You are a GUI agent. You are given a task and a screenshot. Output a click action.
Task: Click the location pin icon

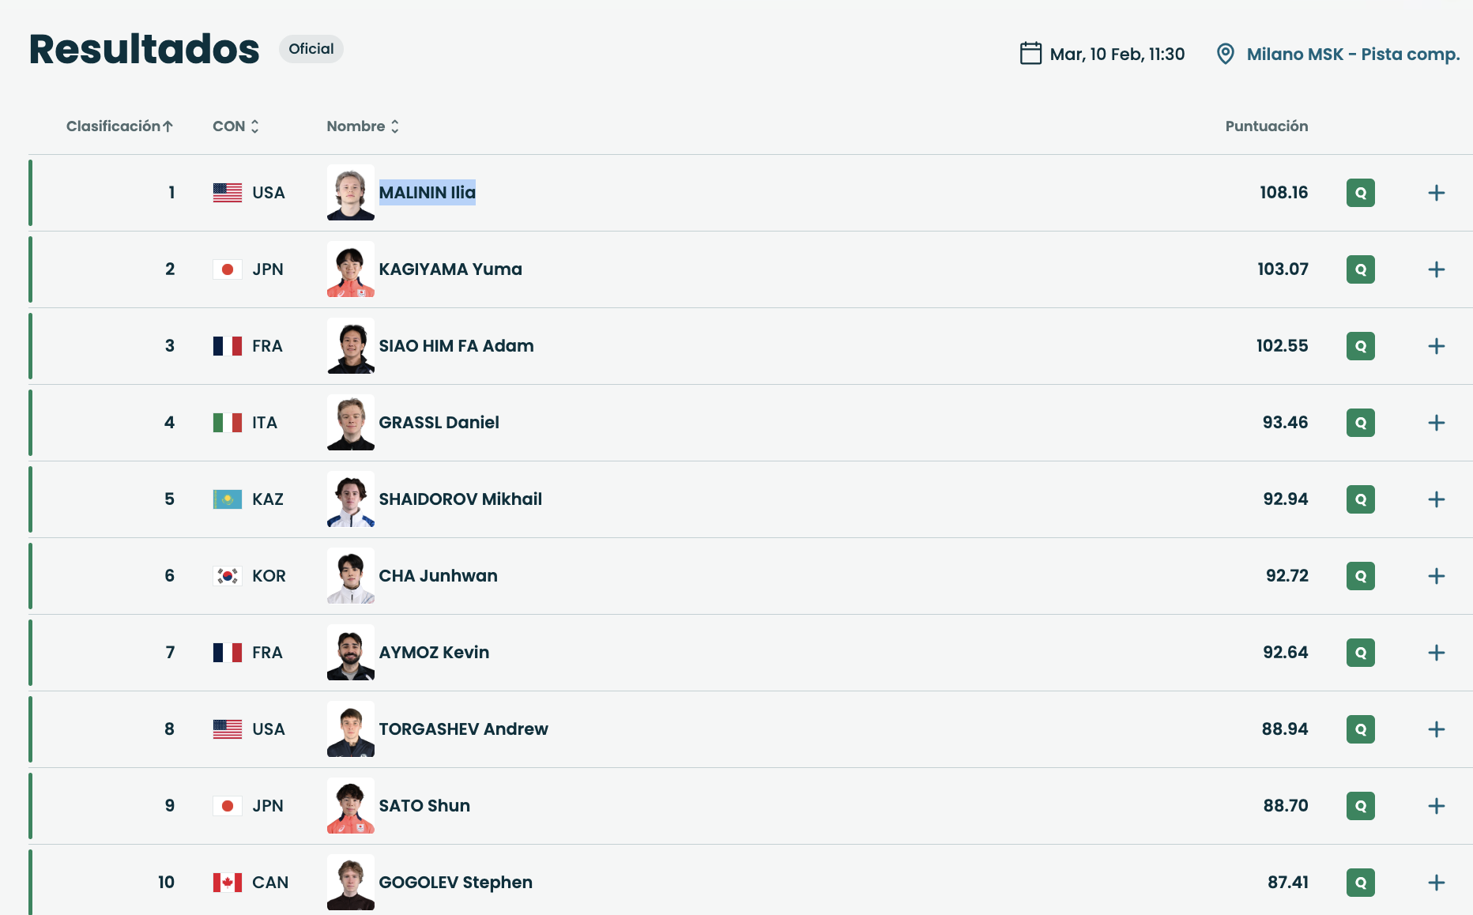(1225, 54)
